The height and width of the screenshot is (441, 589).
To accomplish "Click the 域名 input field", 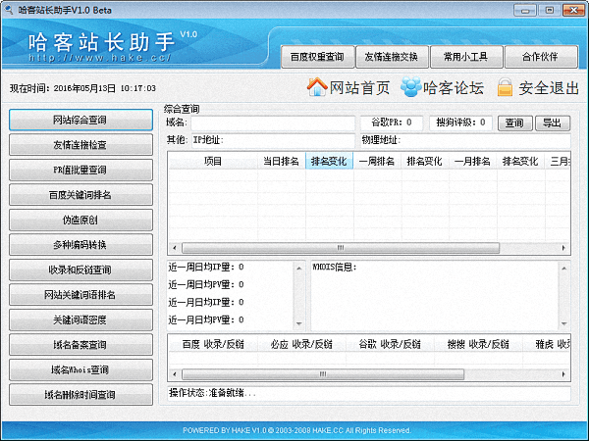I will [x=271, y=123].
